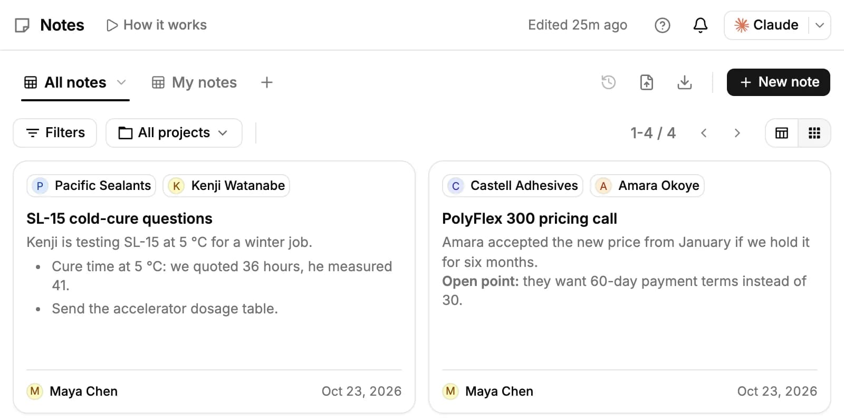This screenshot has height=420, width=844.
Task: Click Maya Chen on the PolyFlex card
Action: [488, 391]
